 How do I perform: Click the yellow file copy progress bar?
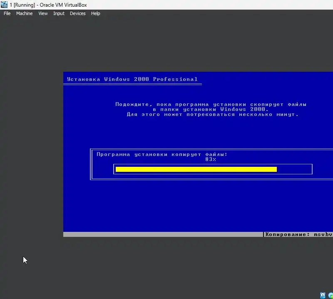[196, 169]
